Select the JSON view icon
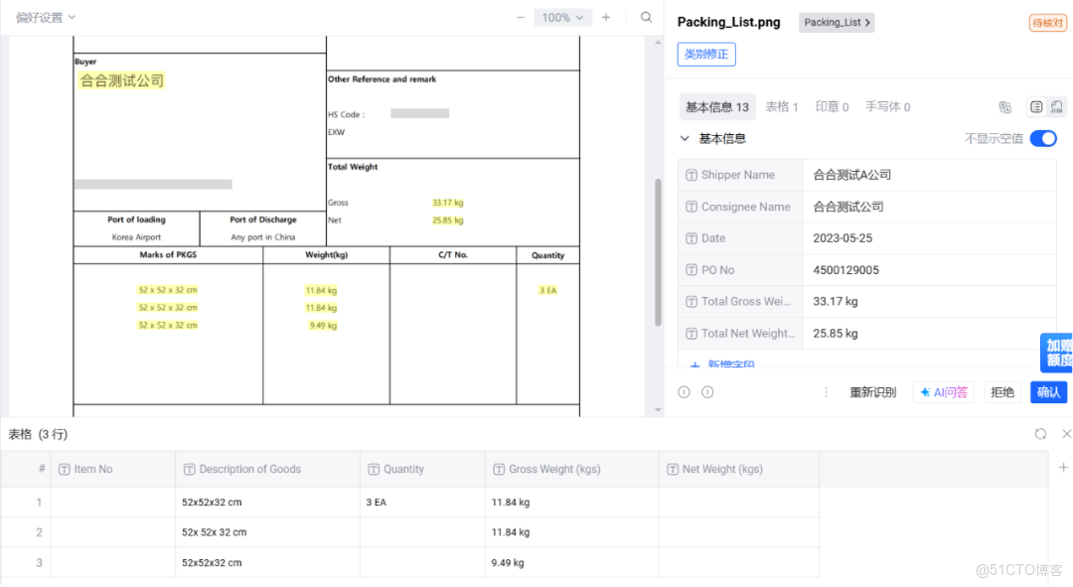The height and width of the screenshot is (587, 1073). point(1059,106)
